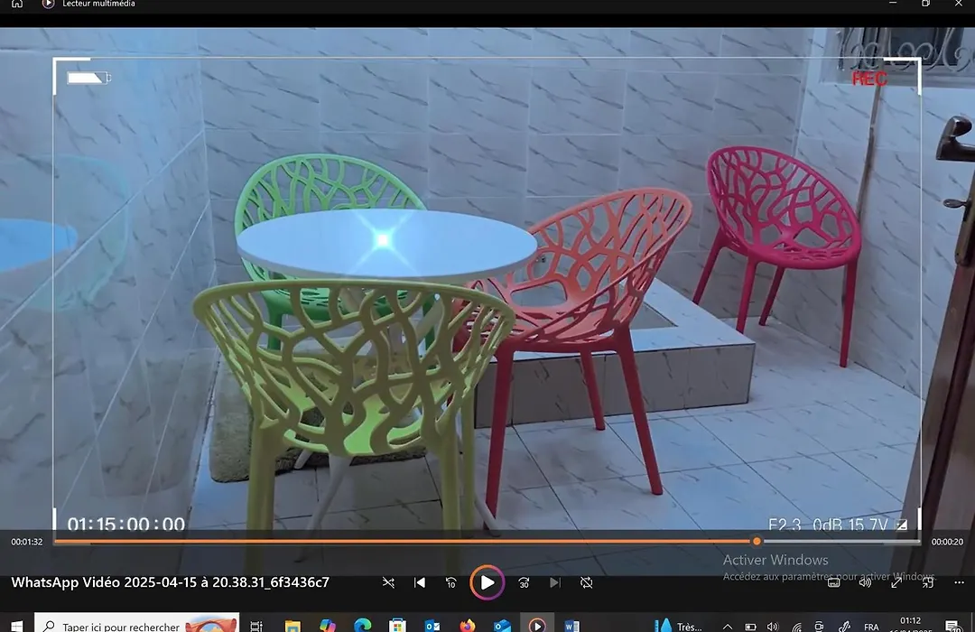
Task: Go to the next track
Action: tap(555, 583)
